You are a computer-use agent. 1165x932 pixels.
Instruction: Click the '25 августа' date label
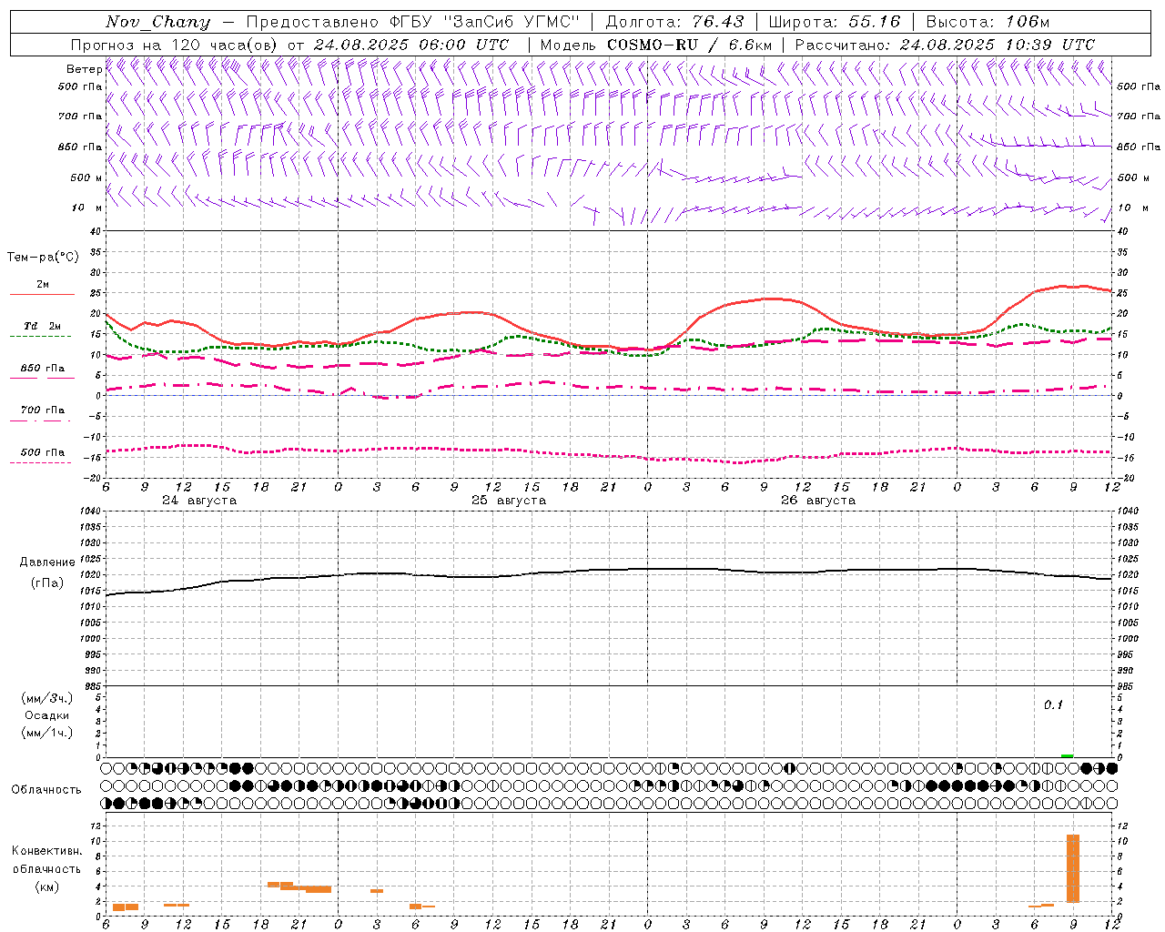tap(509, 501)
